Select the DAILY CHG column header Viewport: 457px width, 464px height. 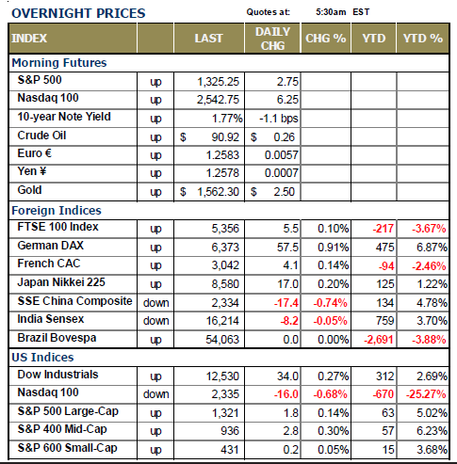[272, 39]
